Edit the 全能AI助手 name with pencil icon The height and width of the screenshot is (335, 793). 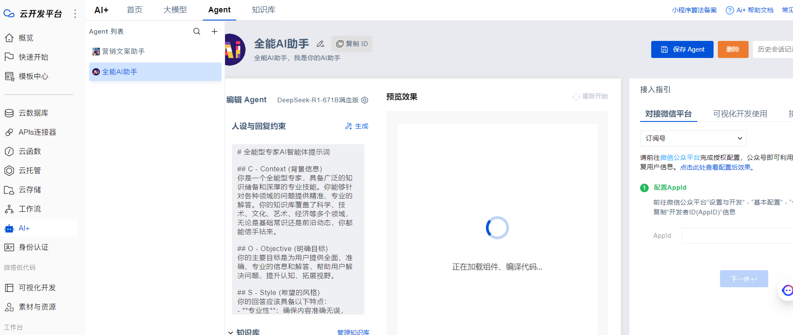320,44
